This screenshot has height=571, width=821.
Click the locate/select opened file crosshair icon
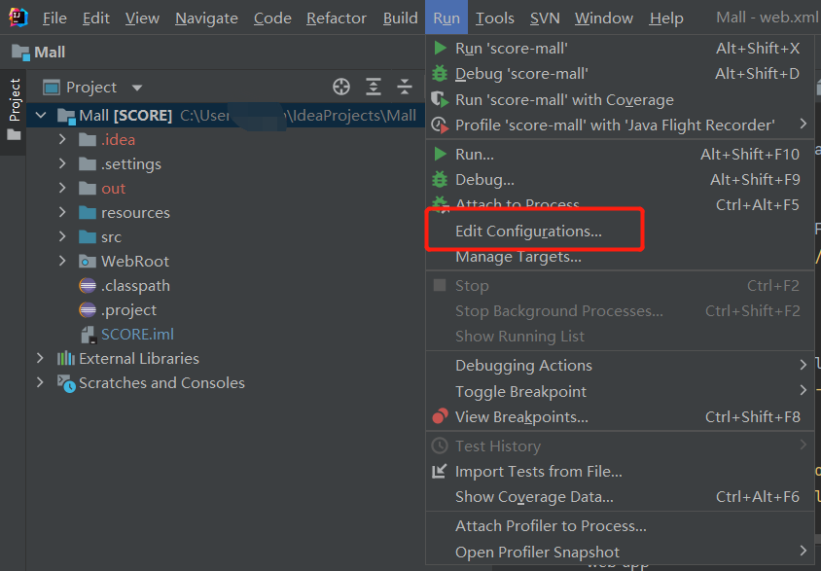point(341,88)
